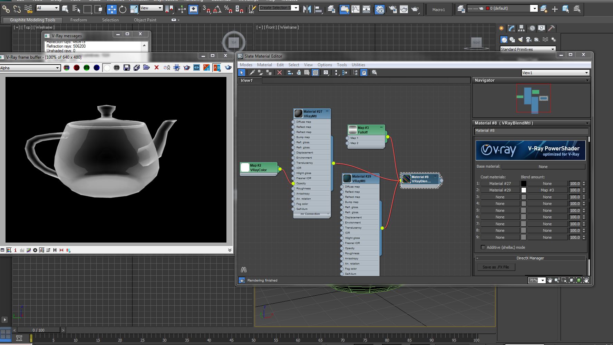Toggle Parameter Editor panel button
This screenshot has height=345, width=613.
(364, 72)
